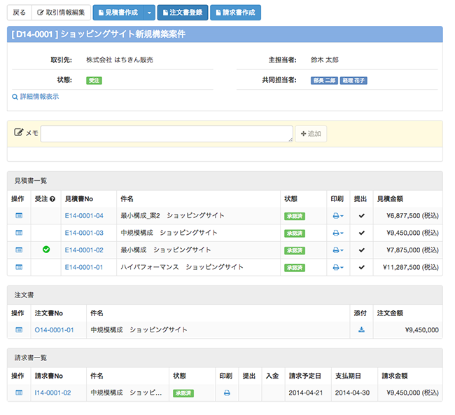This screenshot has height=415, width=455.
Task: Open invoice I14-0001-02 link
Action: tap(52, 393)
